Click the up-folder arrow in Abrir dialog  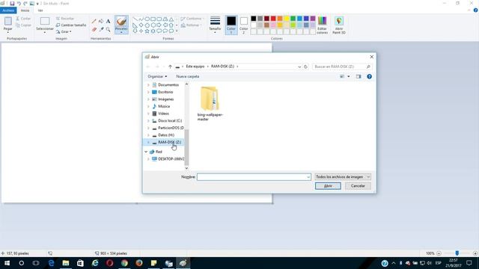tap(170, 67)
